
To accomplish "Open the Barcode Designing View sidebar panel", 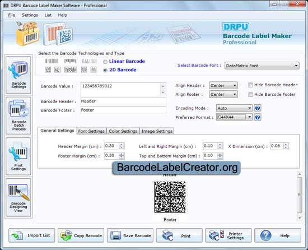I will click(x=18, y=197).
